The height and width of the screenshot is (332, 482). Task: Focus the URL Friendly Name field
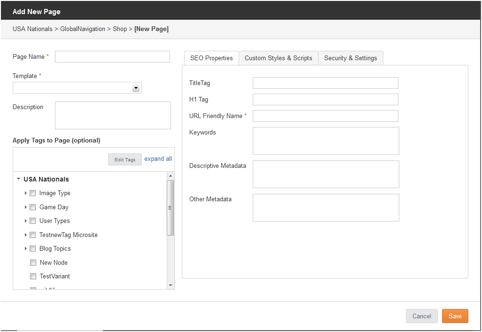[326, 116]
